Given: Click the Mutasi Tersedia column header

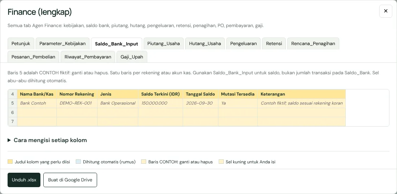Looking at the screenshot, I should click(x=238, y=94).
